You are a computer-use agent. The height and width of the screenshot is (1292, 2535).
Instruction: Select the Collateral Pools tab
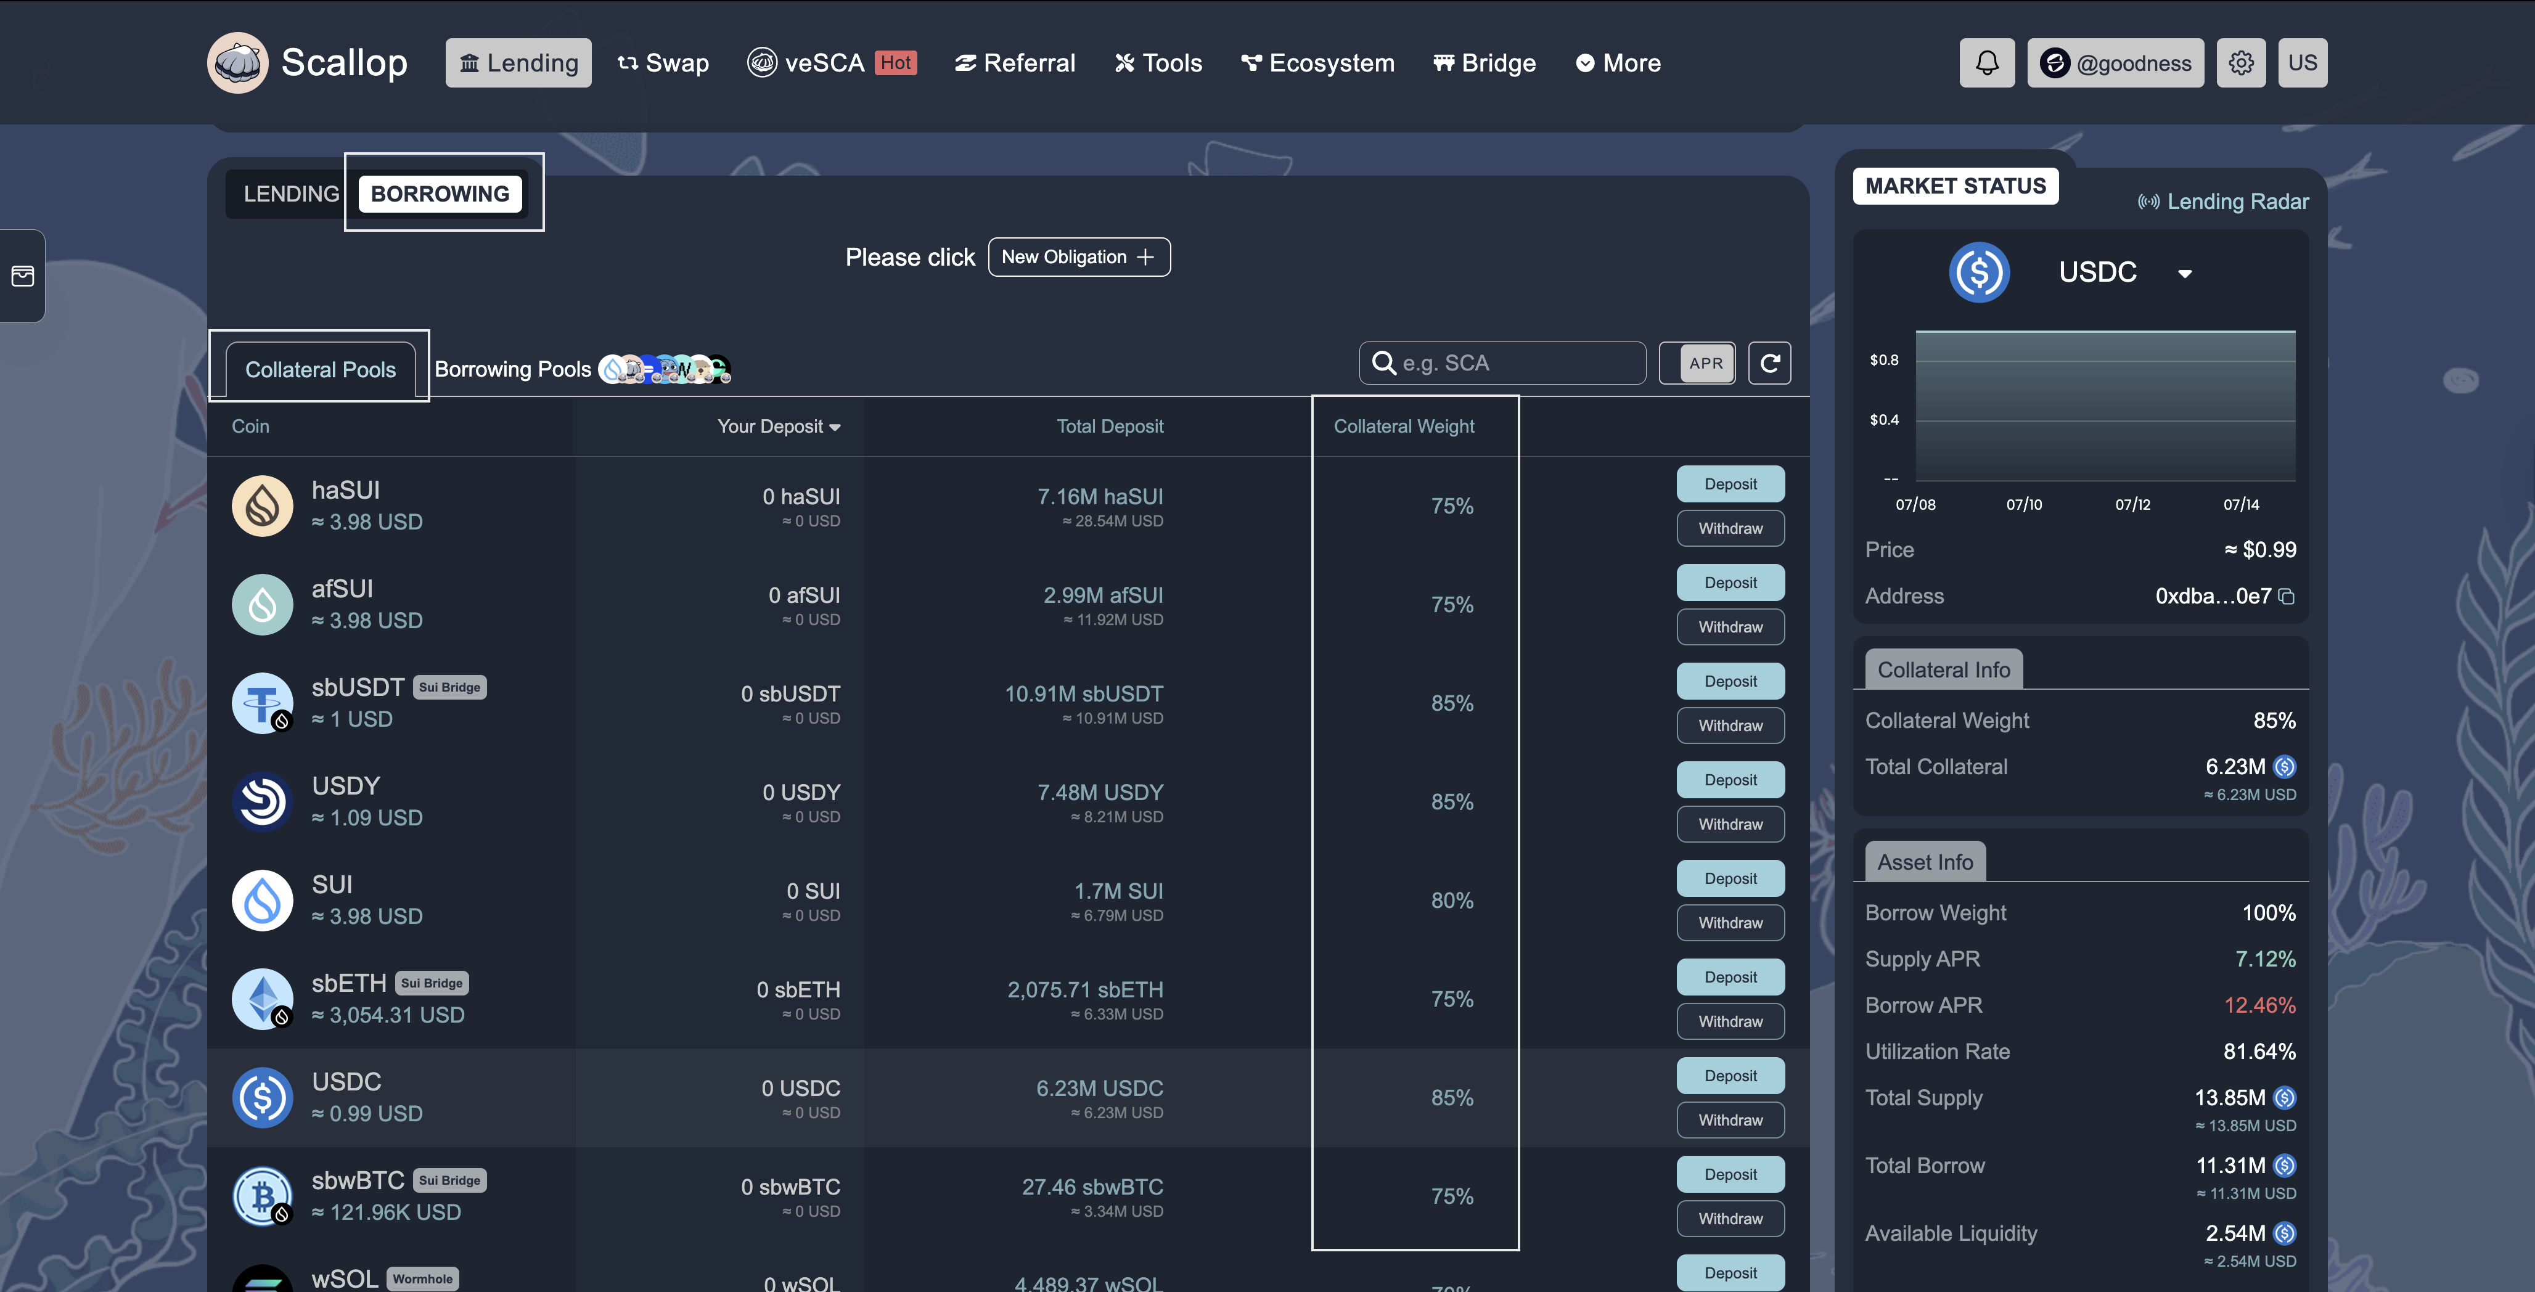point(320,370)
